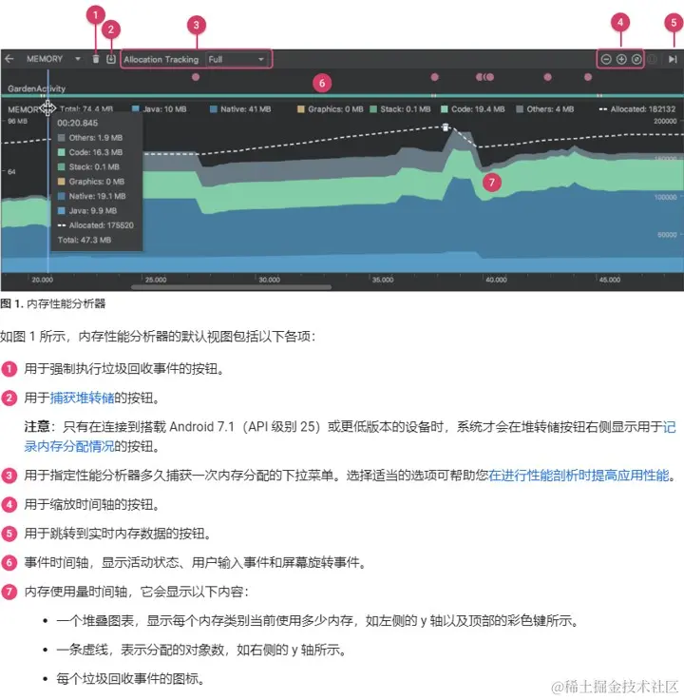
Task: Click tooltip Total: 47.3 MB value
Action: [85, 241]
